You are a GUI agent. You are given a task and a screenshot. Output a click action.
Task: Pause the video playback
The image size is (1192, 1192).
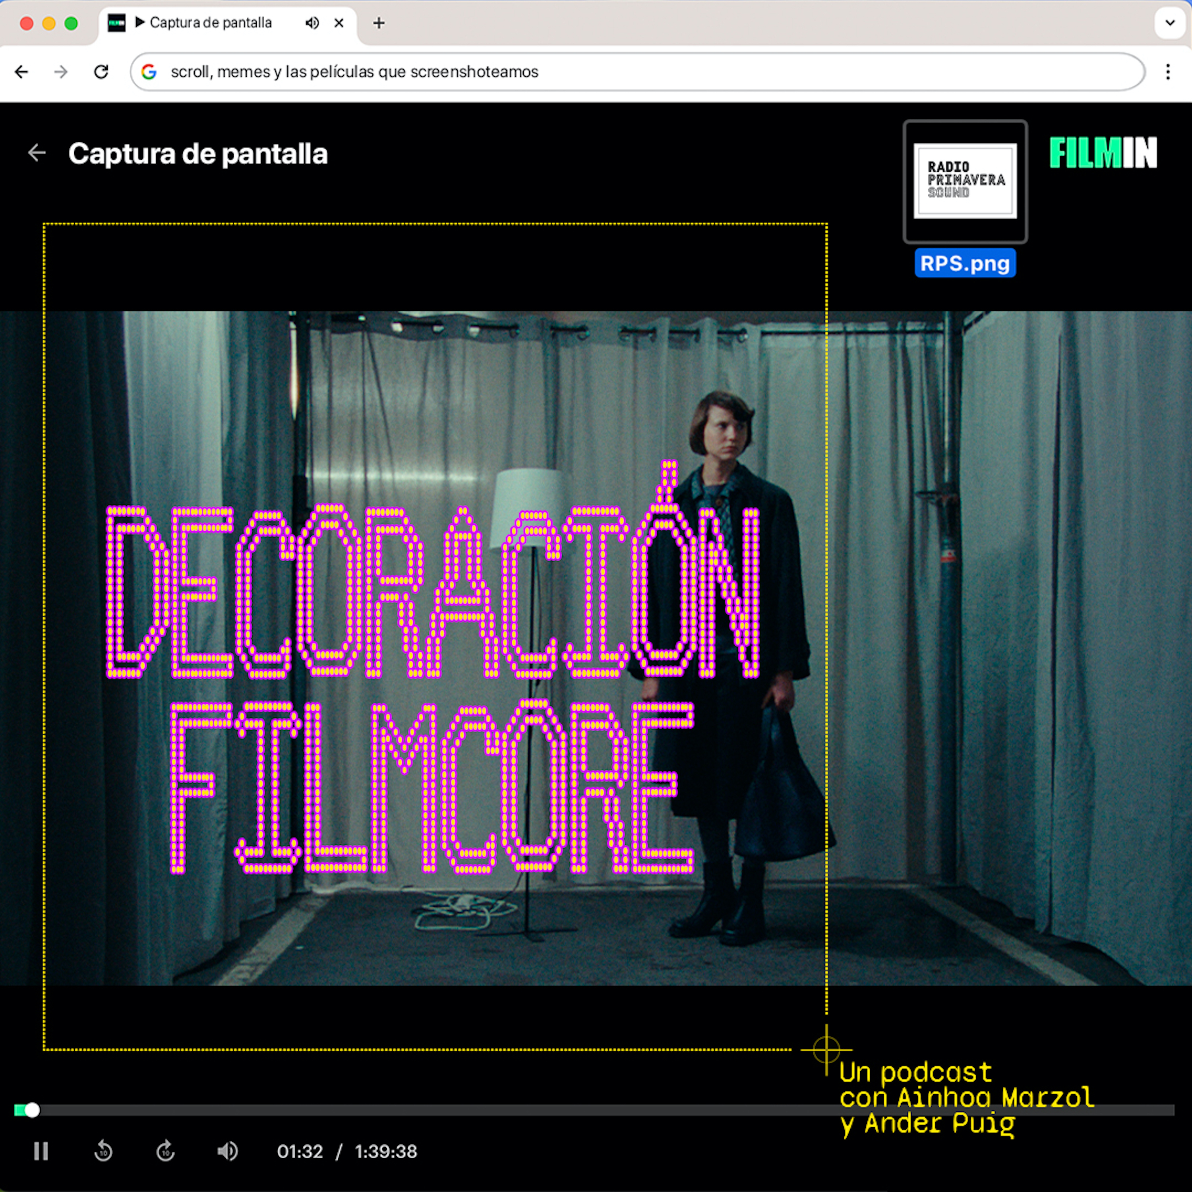point(41,1151)
